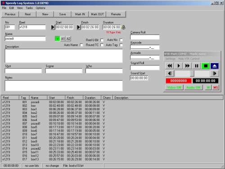Step one frame forward in VTR

[x=215, y=74]
